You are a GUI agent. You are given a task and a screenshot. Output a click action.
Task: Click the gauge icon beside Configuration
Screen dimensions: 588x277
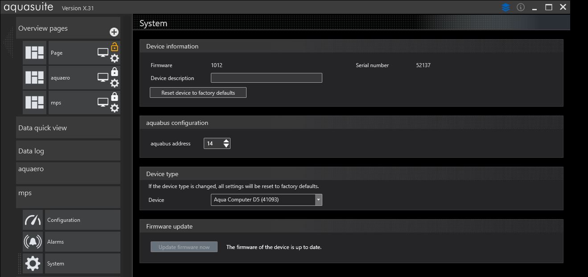pos(33,220)
